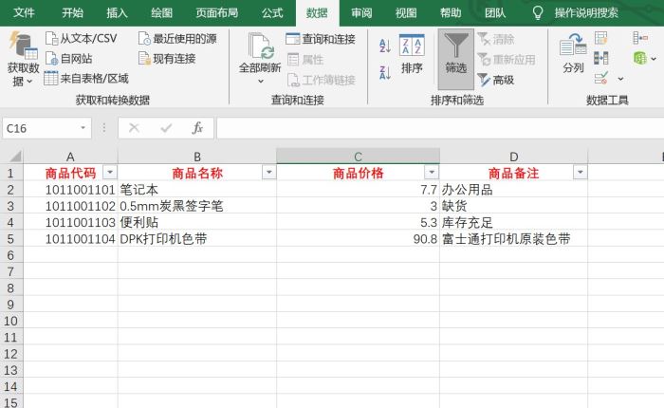Open the 商品代码 column filter dropdown
The image size is (664, 408).
coord(109,173)
